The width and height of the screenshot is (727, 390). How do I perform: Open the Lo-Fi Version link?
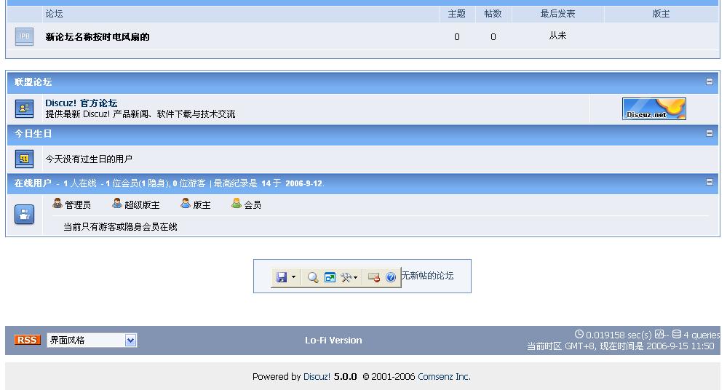333,341
